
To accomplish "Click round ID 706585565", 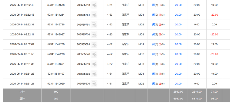I will (x=83, y=74).
